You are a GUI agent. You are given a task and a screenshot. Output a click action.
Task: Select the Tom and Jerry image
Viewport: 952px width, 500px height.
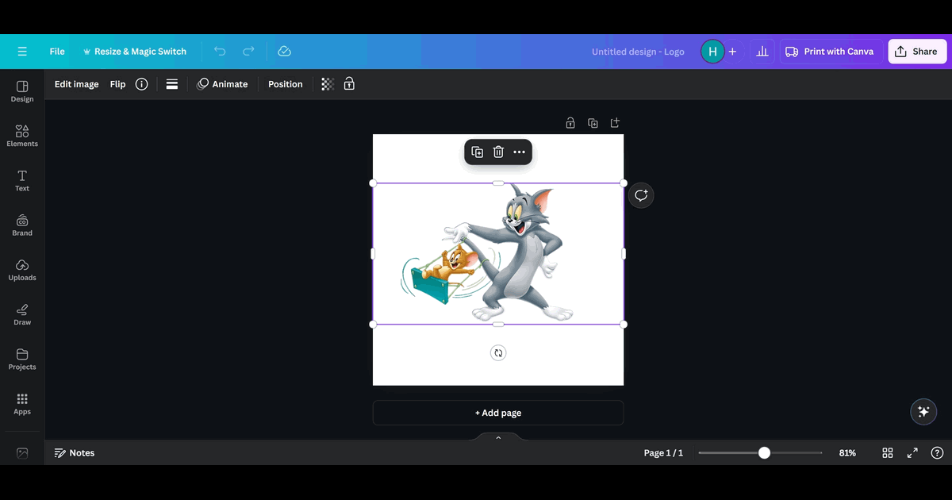498,254
